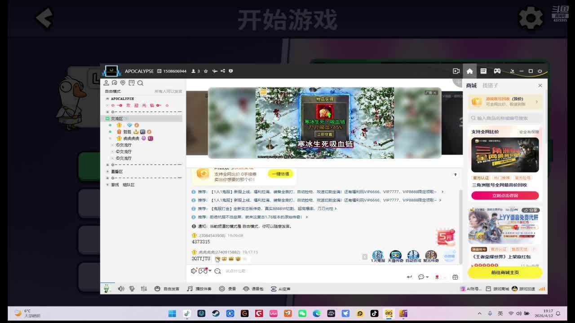The image size is (575, 323).
Task: Toggle the 录音 recording button
Action: tap(227, 289)
